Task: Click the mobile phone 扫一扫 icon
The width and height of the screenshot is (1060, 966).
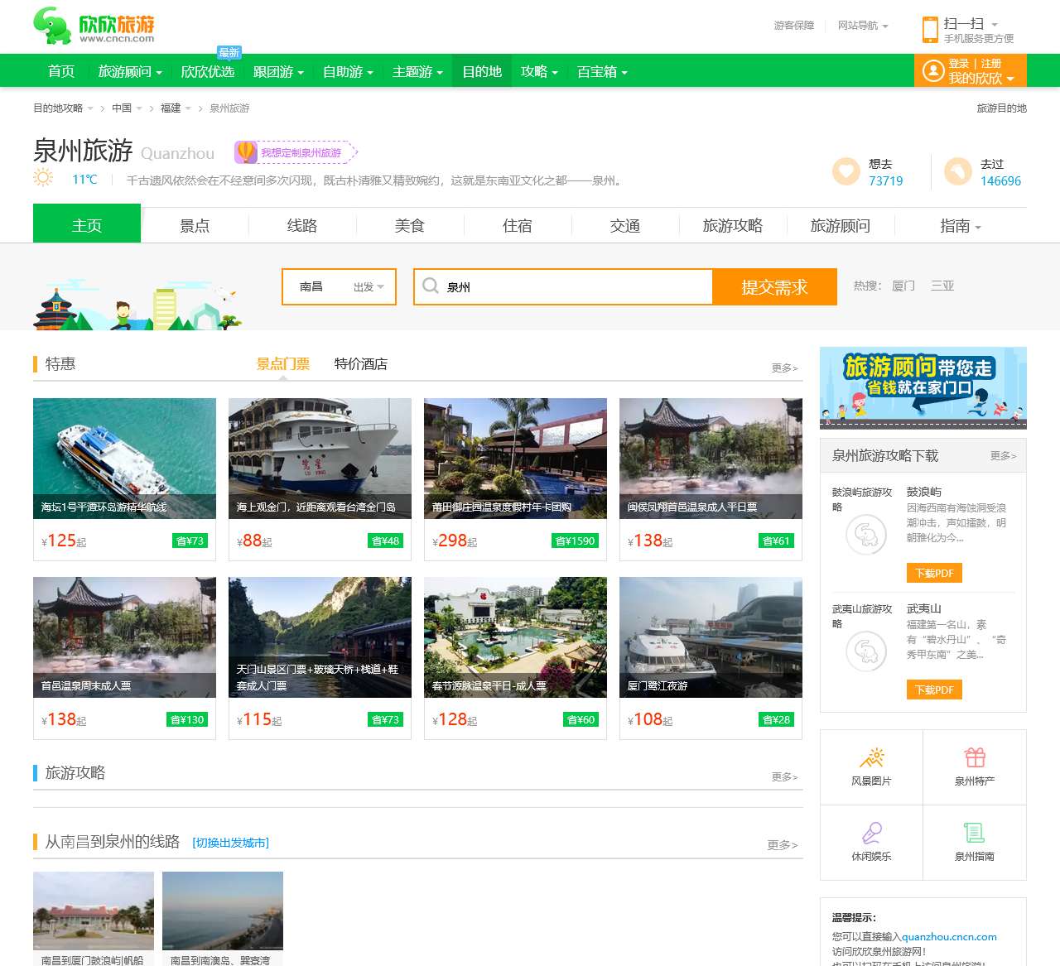Action: [930, 29]
